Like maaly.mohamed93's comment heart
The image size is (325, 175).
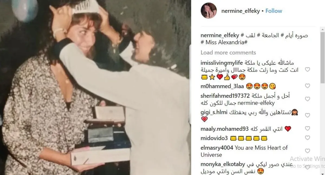[x=307, y=128]
